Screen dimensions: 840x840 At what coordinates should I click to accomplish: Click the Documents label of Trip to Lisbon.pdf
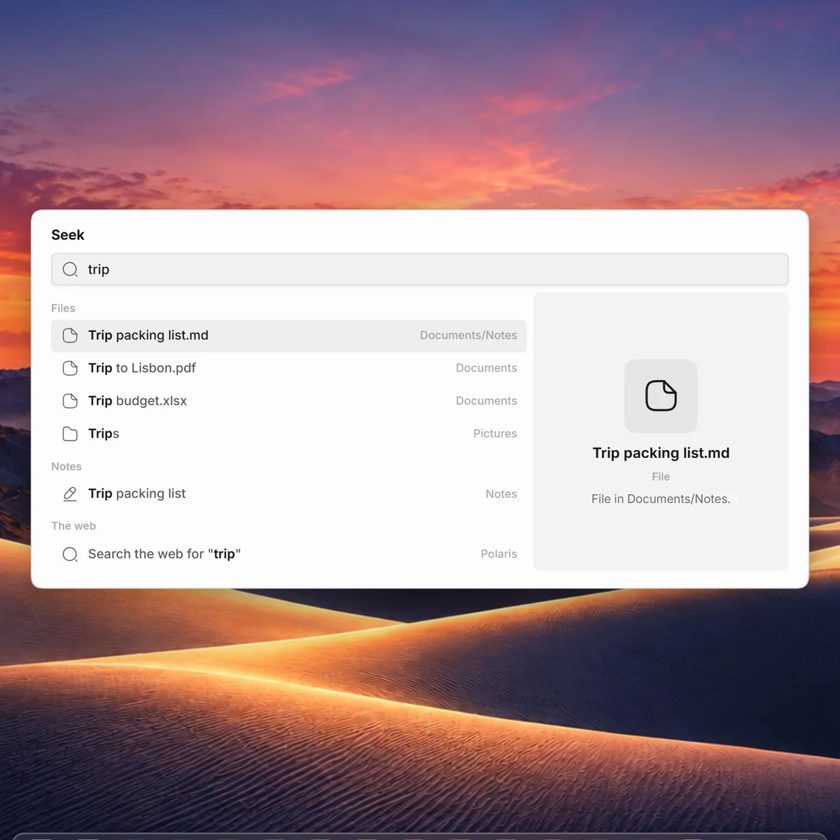[486, 368]
